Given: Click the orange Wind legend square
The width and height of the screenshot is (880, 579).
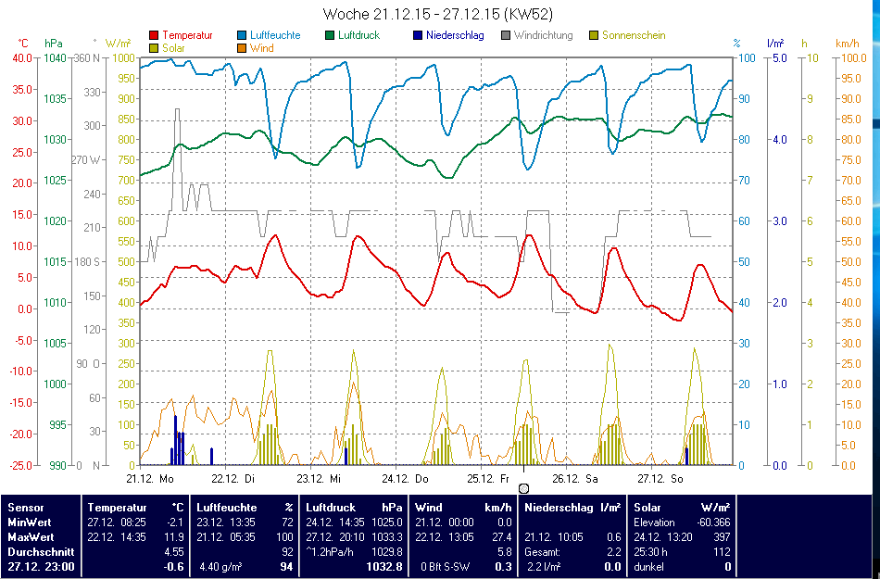Looking at the screenshot, I should pyautogui.click(x=243, y=48).
